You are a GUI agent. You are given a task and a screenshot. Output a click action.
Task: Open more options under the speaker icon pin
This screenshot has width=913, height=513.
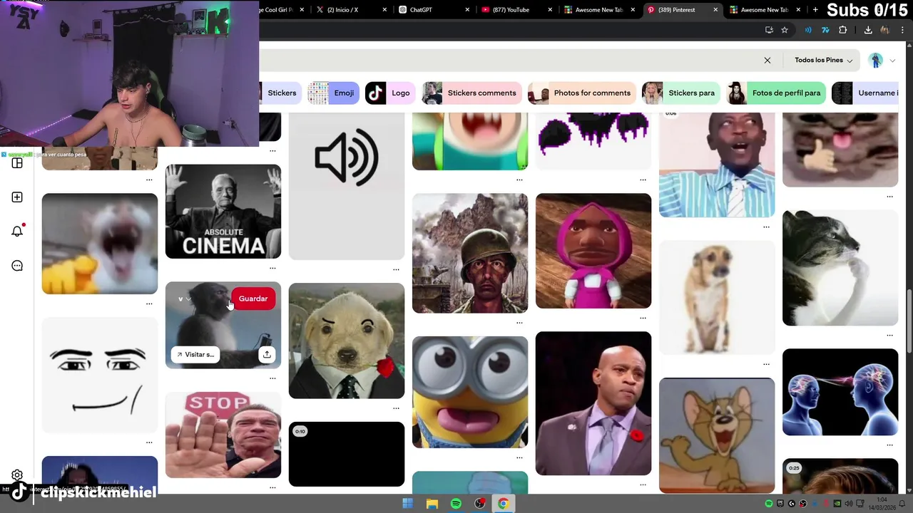(396, 269)
